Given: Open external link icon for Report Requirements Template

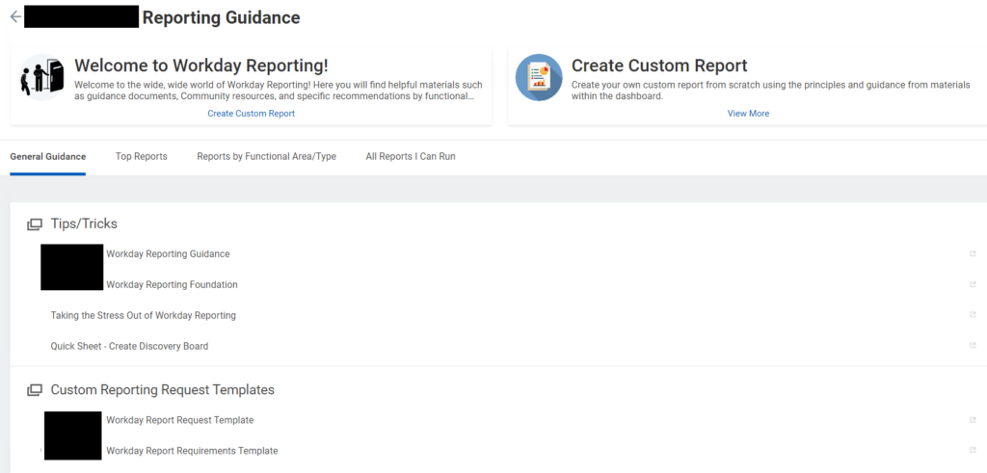Looking at the screenshot, I should point(973,450).
